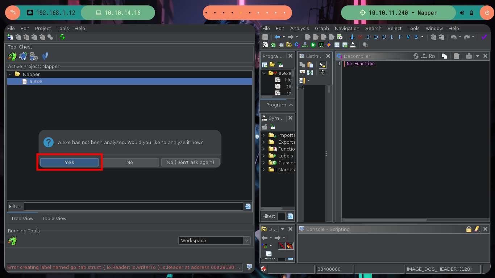
Task: Click the Decompiler re-decompile refresh icon
Action: click(x=416, y=56)
